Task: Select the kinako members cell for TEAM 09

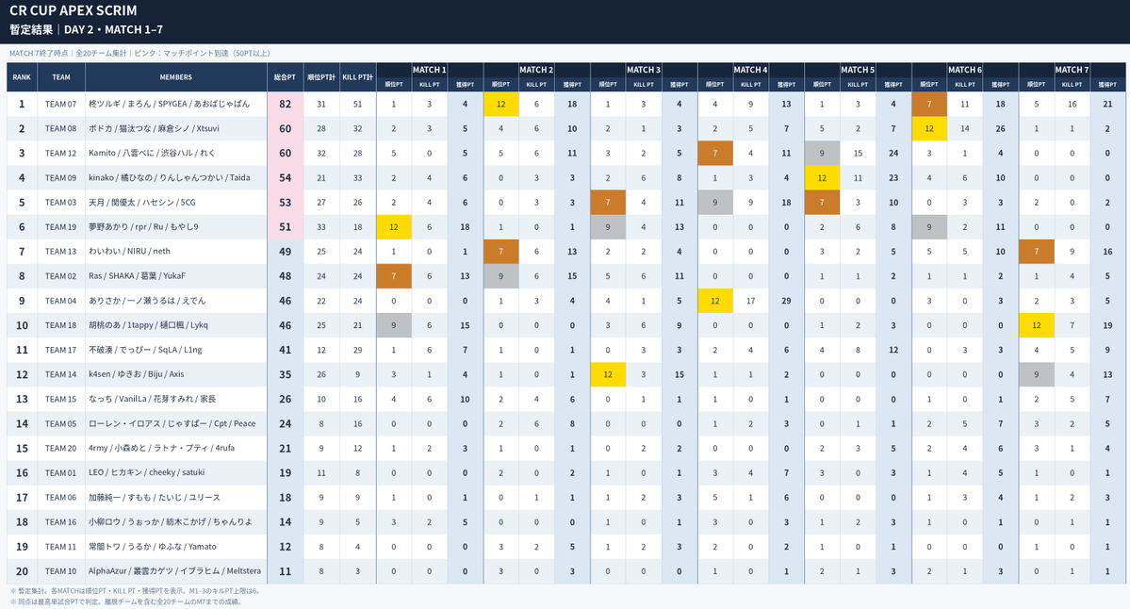Action: click(176, 177)
